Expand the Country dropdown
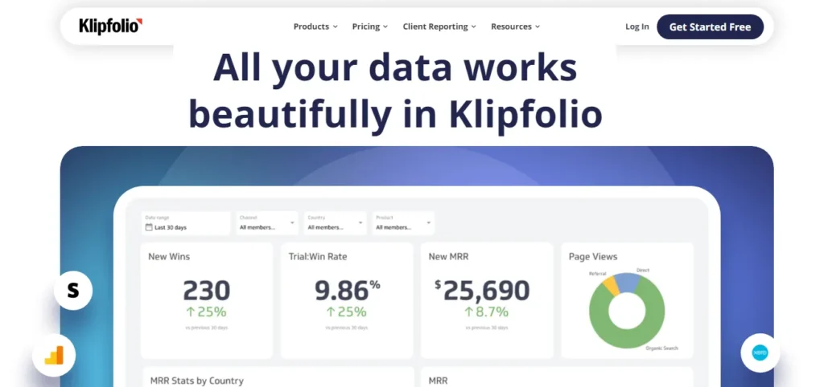This screenshot has height=387, width=824. tap(336, 223)
